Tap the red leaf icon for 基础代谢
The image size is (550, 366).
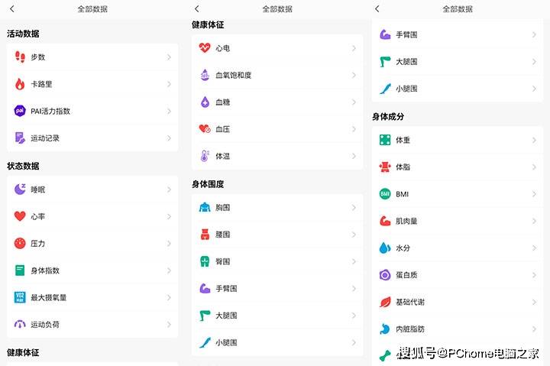click(x=385, y=302)
